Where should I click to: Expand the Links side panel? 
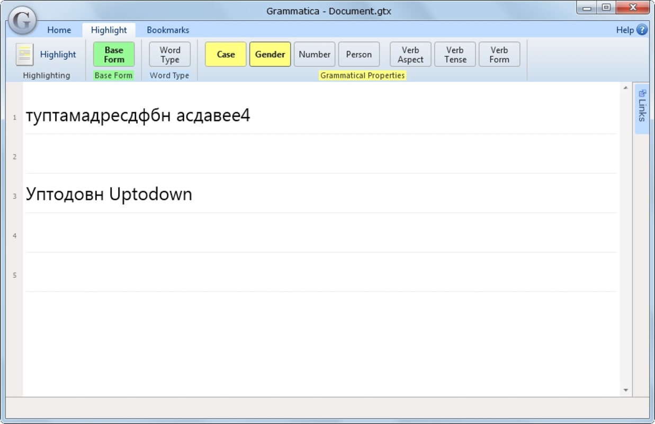click(x=642, y=110)
